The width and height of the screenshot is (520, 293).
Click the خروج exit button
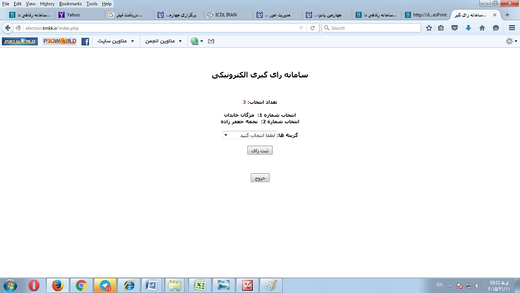260,178
